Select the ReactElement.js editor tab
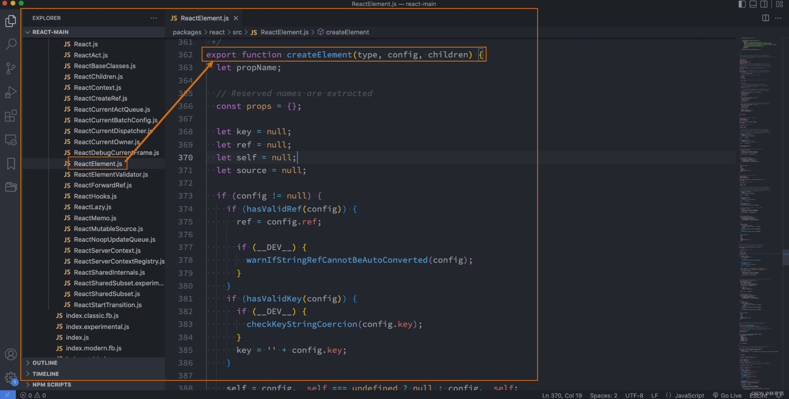This screenshot has width=789, height=399. coord(204,18)
